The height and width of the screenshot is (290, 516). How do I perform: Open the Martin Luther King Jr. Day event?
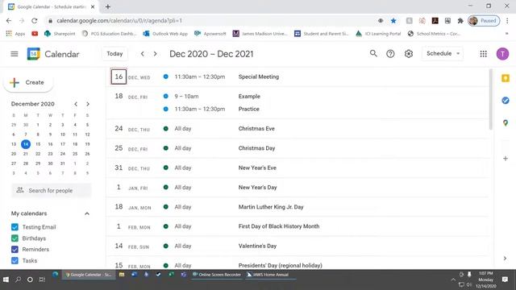(x=271, y=207)
